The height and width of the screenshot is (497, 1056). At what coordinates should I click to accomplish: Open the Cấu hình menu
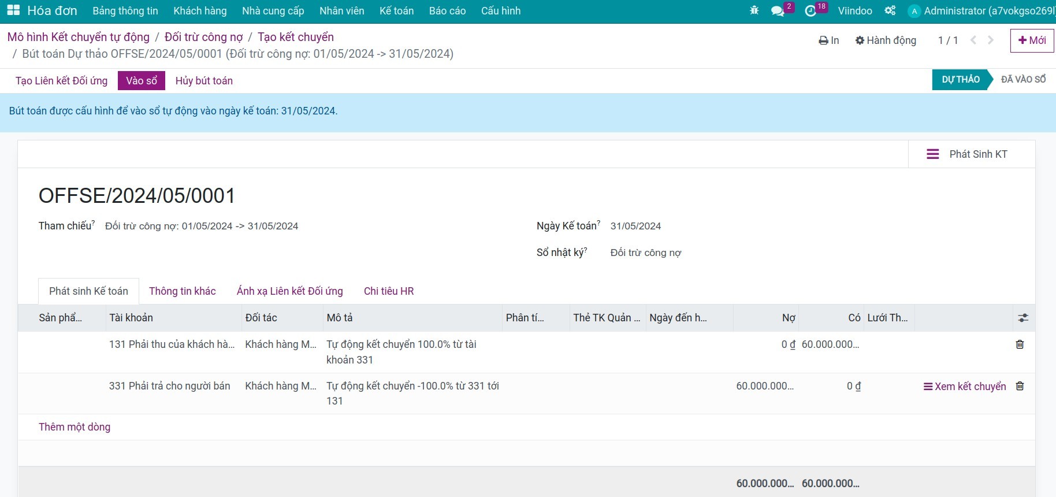pyautogui.click(x=501, y=11)
